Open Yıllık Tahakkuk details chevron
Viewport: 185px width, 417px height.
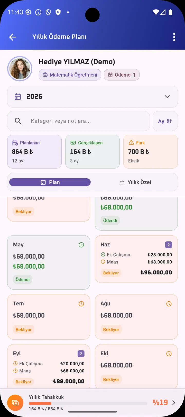tap(174, 403)
